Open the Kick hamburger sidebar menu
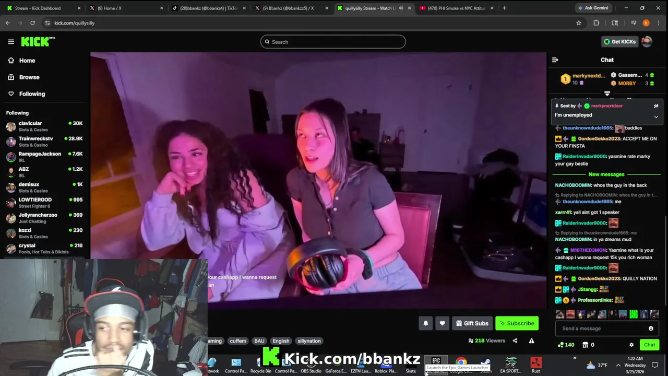This screenshot has width=668, height=376. [x=11, y=42]
